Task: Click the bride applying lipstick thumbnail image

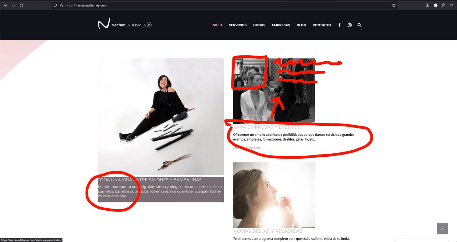Action: tap(274, 195)
